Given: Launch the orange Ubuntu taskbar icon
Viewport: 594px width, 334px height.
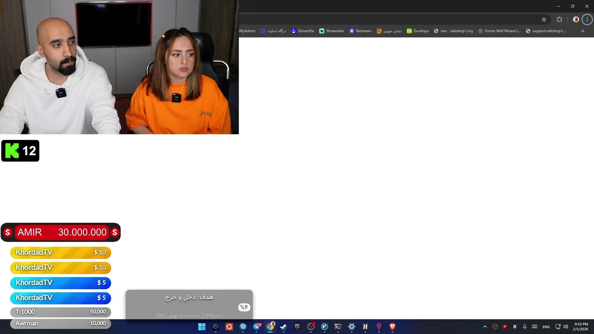Looking at the screenshot, I should [x=229, y=327].
